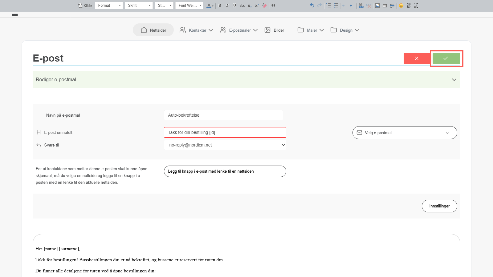
Task: Save with the green checkmark button
Action: click(x=446, y=58)
